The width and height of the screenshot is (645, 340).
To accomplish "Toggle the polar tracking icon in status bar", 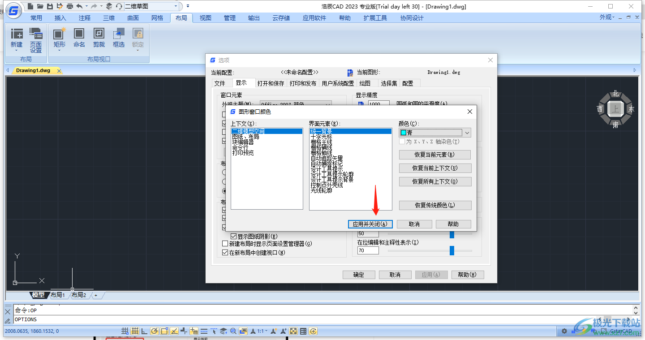I will click(x=155, y=331).
